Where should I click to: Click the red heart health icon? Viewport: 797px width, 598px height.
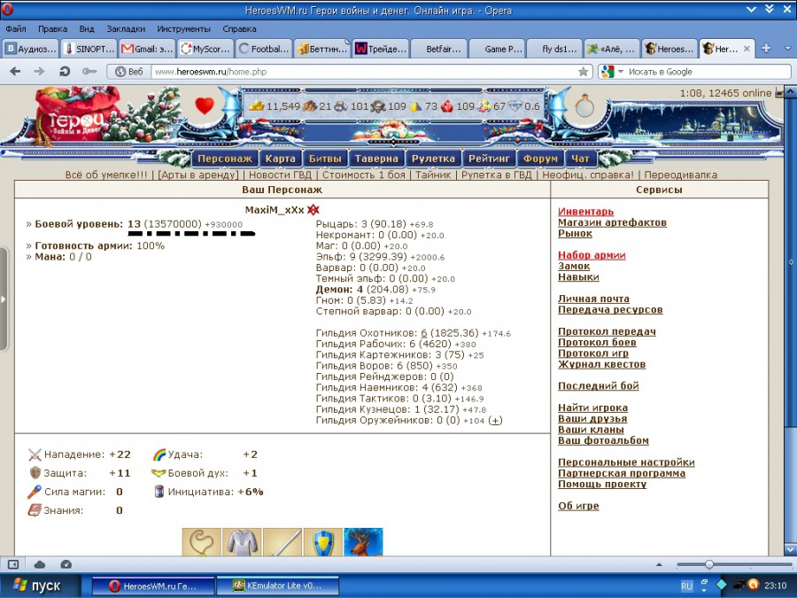click(205, 105)
